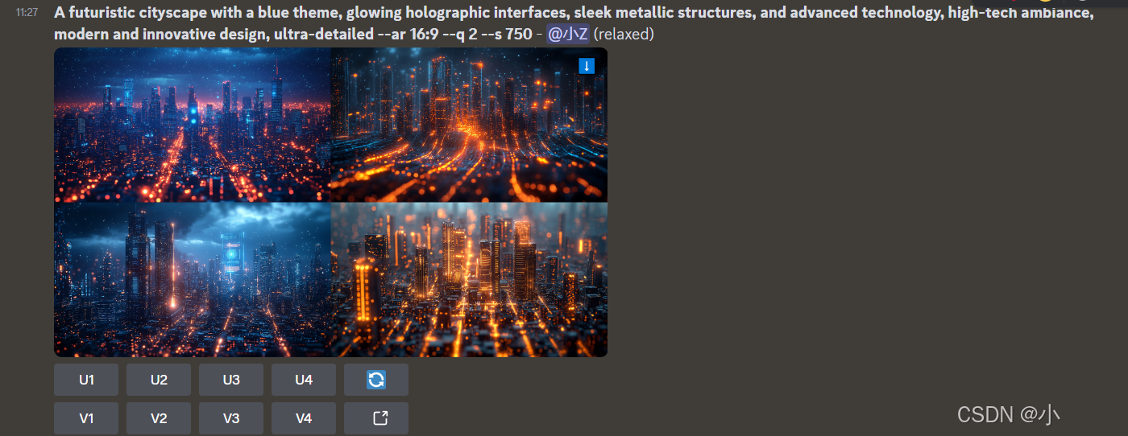Upscale image one with U1
Screen dimensions: 1128x436
[x=86, y=380]
